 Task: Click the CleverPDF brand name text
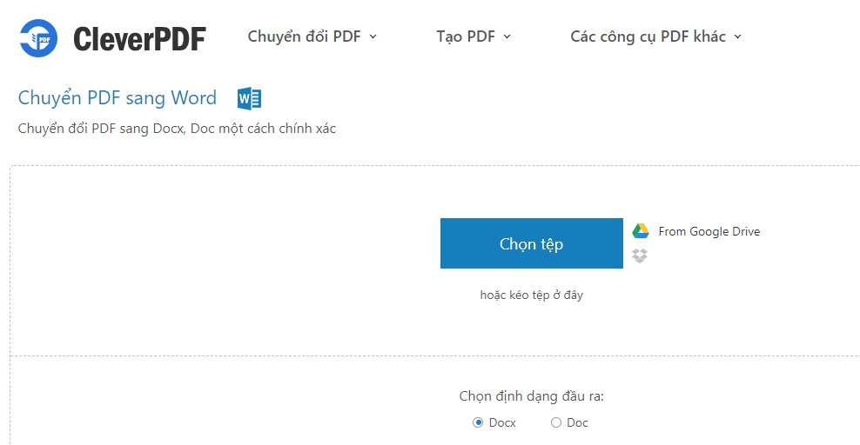click(139, 39)
